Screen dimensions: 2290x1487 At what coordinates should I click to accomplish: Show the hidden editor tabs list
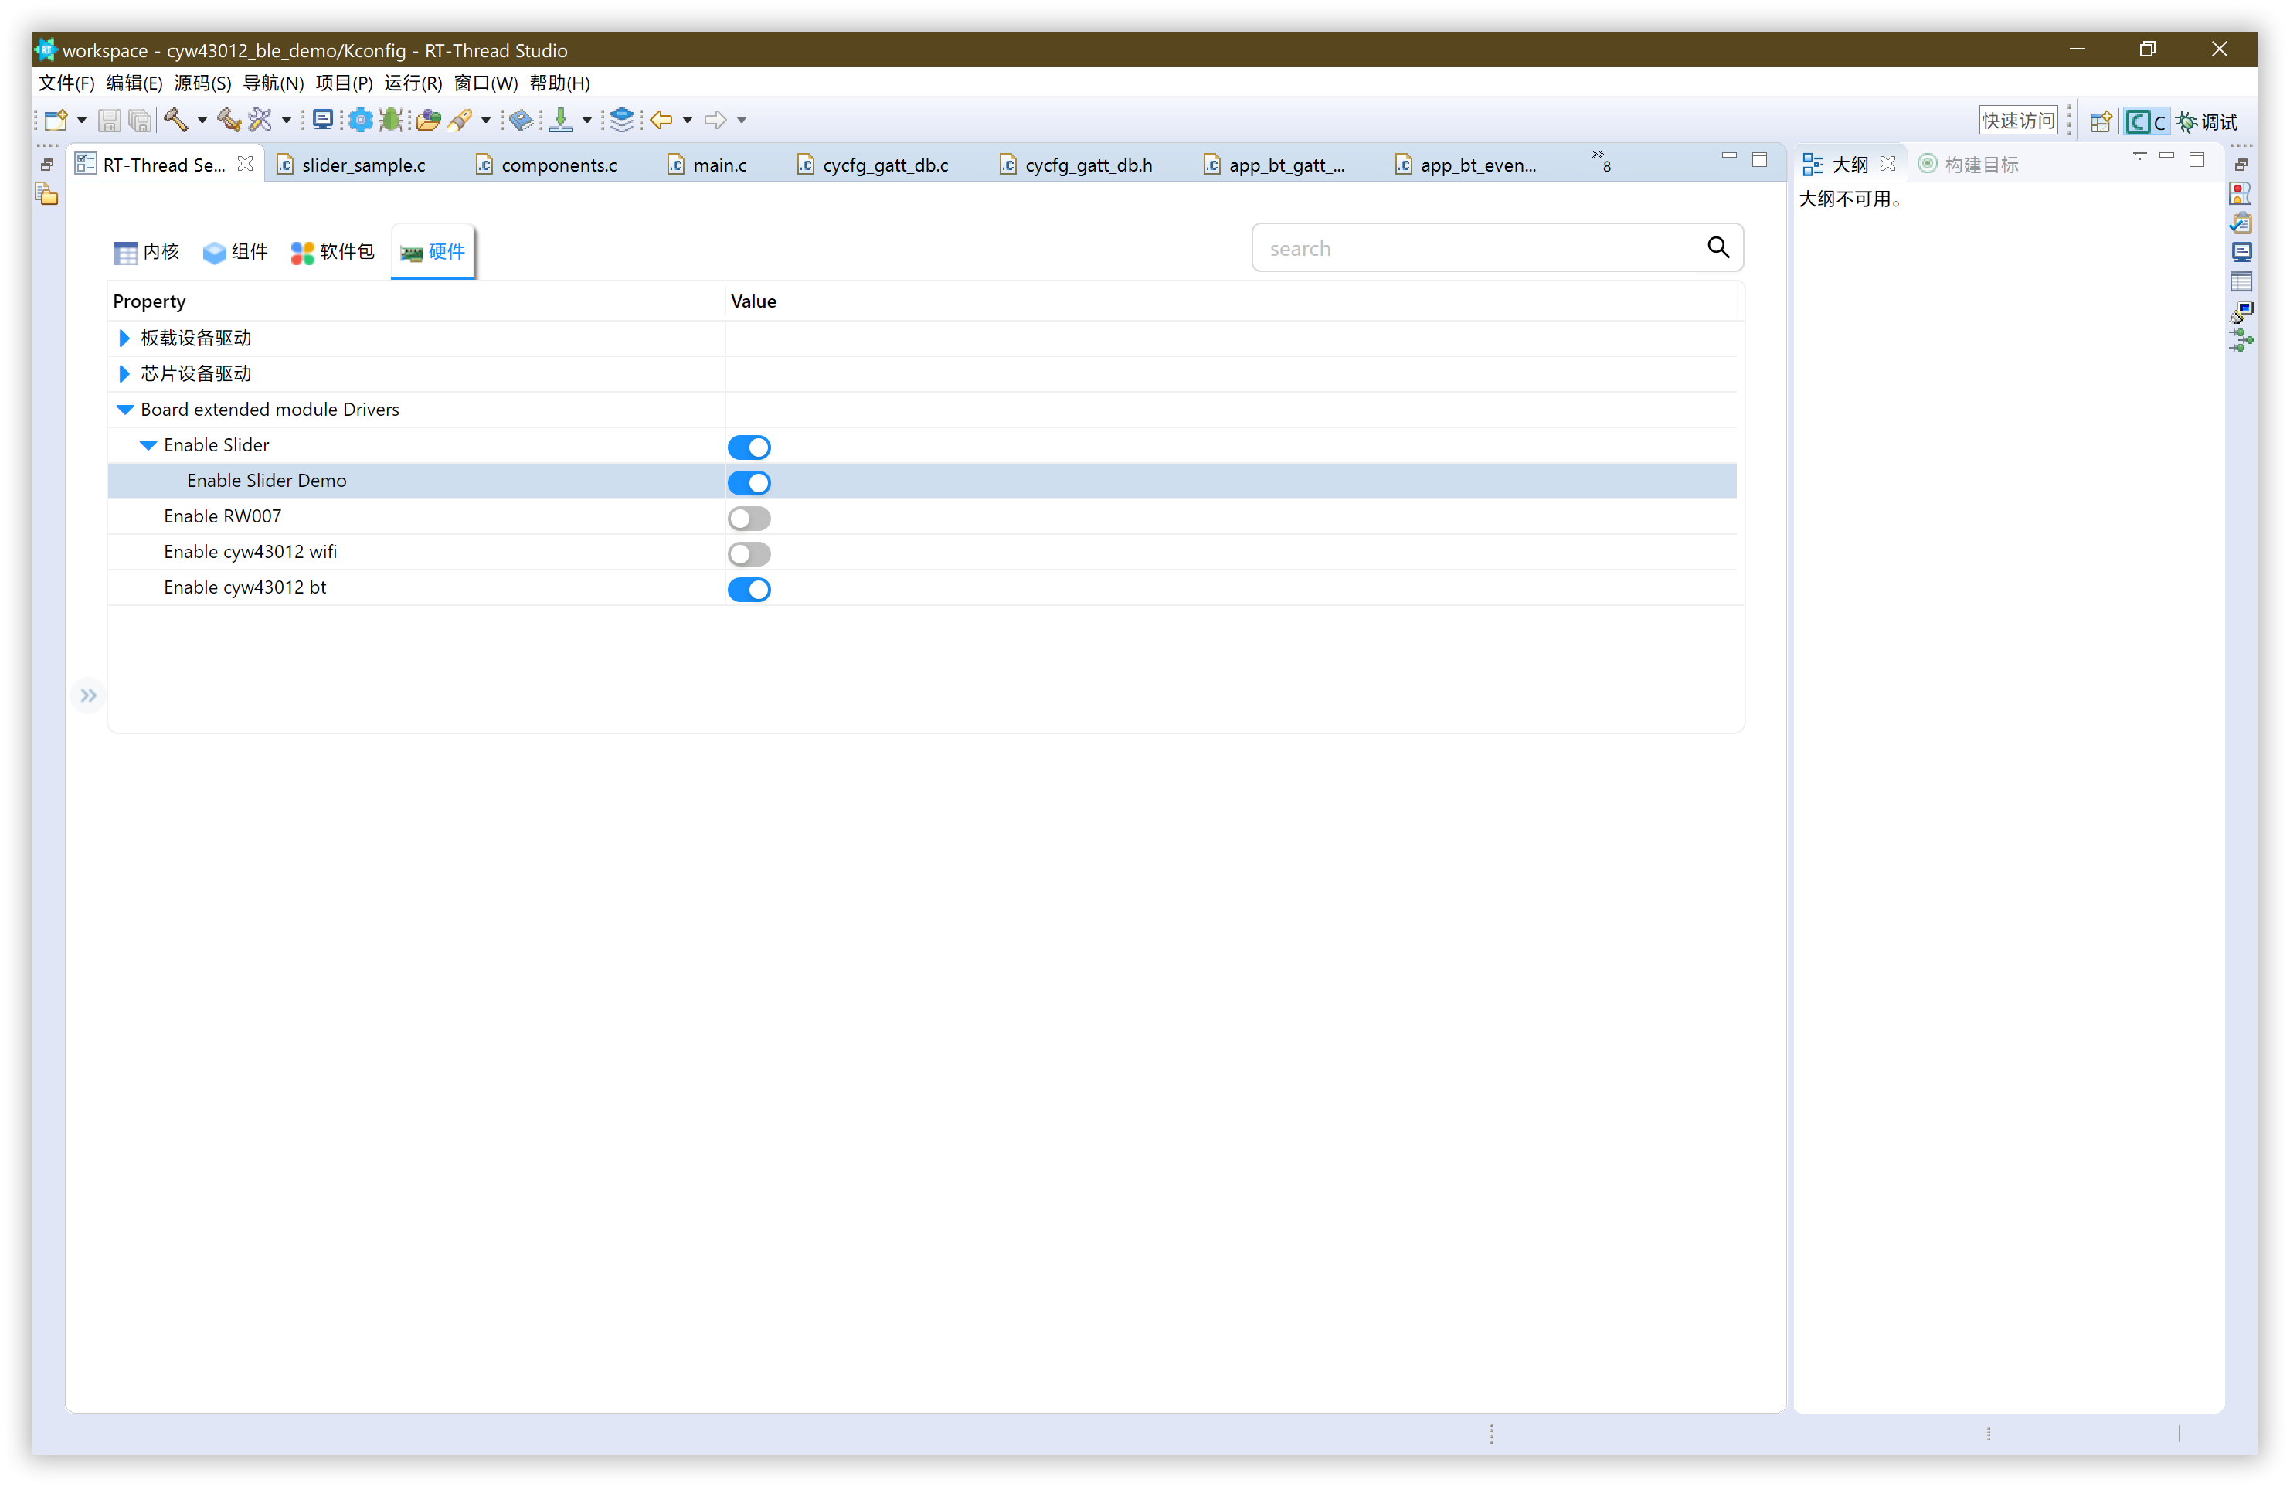[x=1601, y=161]
